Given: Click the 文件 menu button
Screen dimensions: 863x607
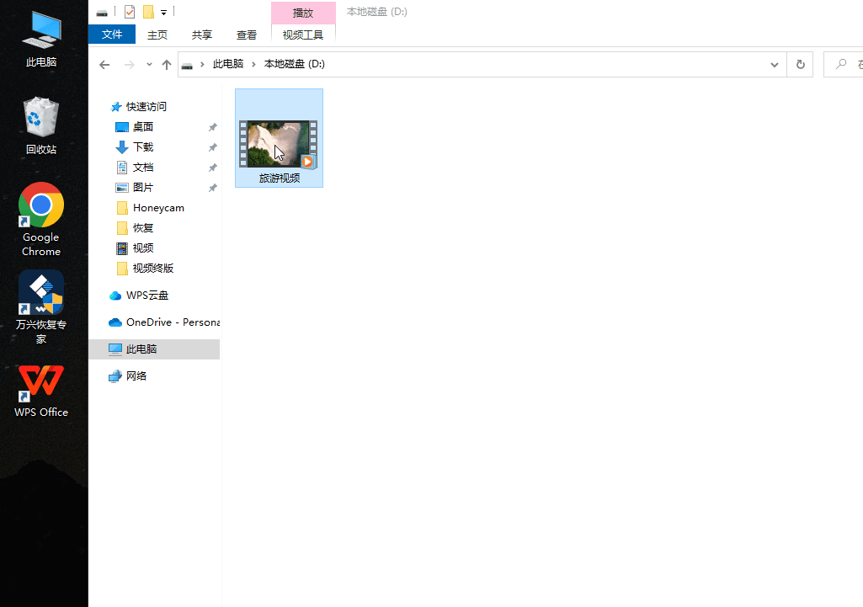Looking at the screenshot, I should pyautogui.click(x=112, y=35).
